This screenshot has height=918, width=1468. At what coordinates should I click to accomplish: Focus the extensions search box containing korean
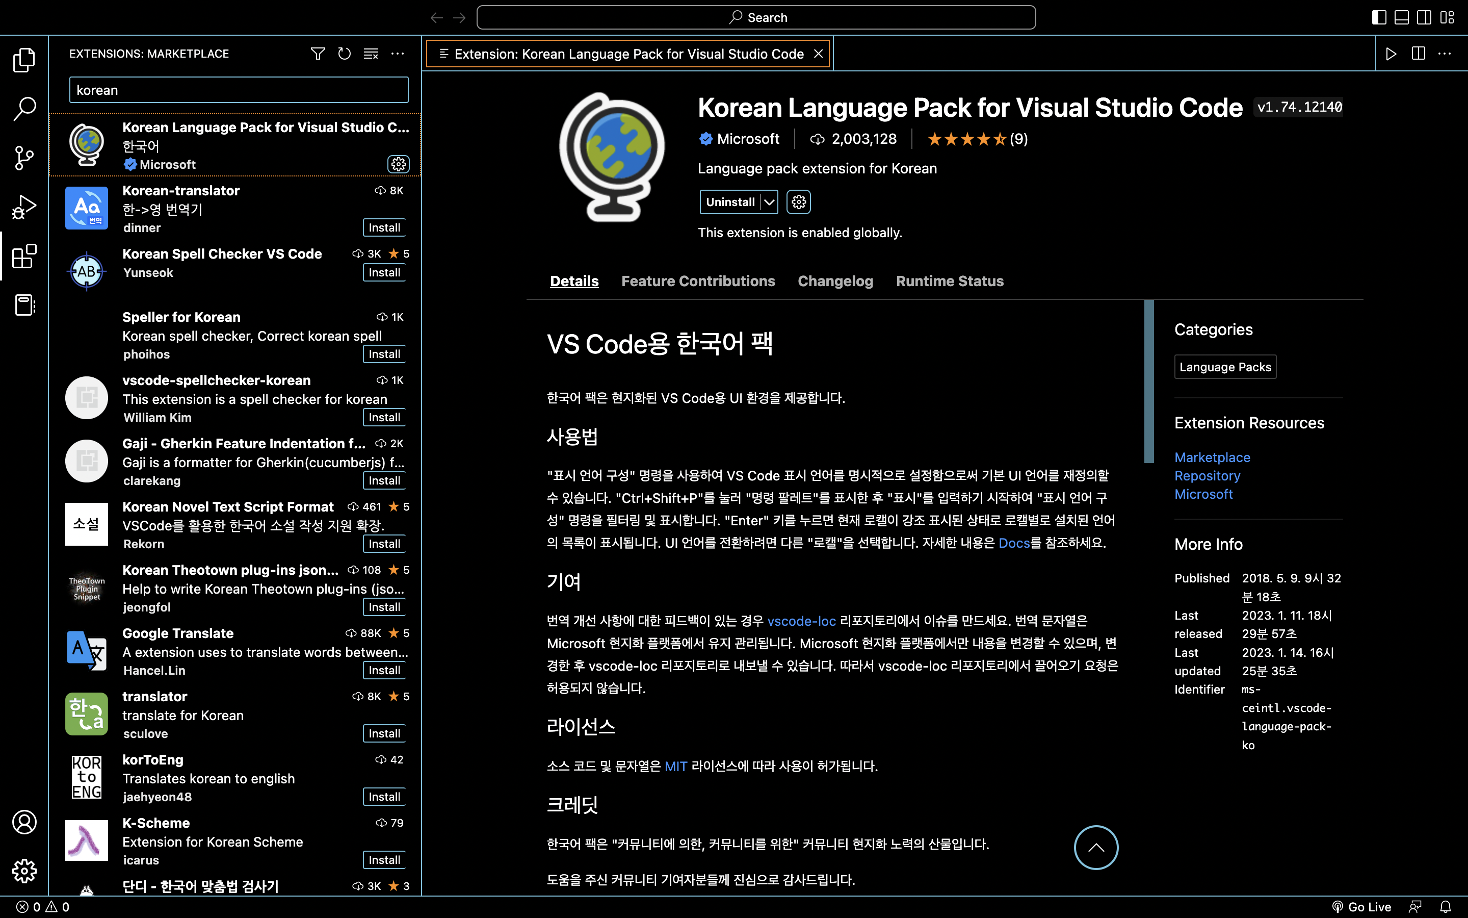tap(239, 90)
